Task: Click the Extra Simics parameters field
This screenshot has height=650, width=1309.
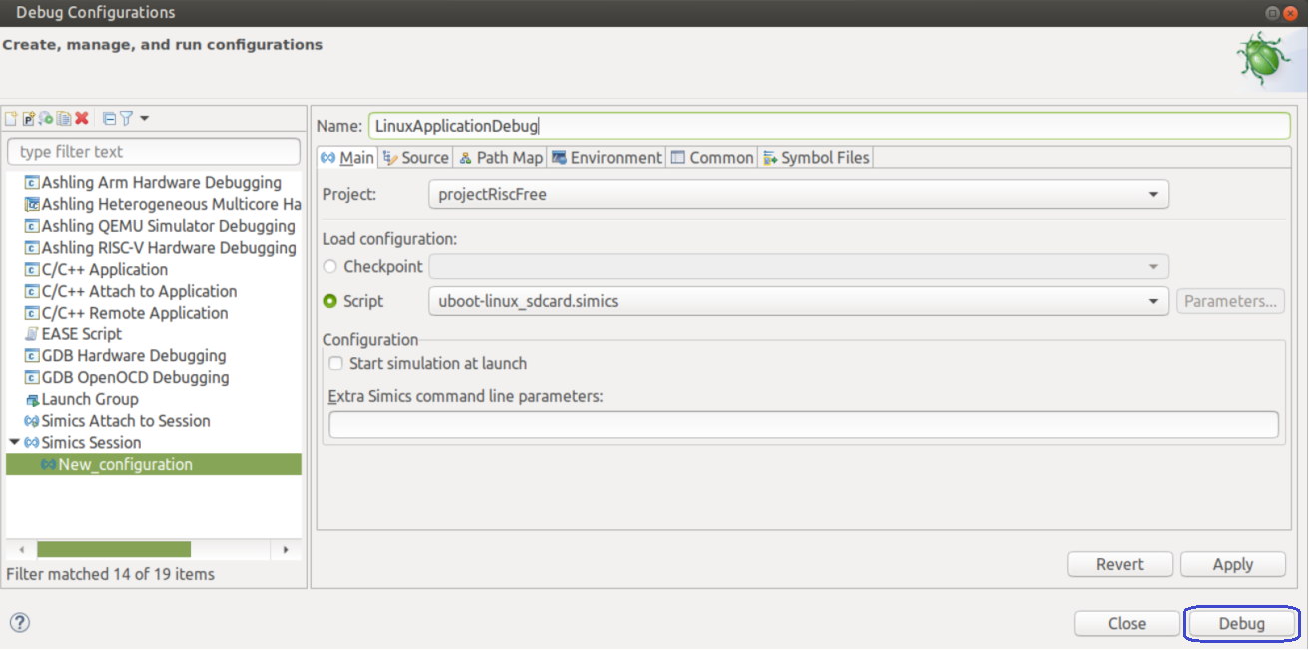Action: pyautogui.click(x=804, y=425)
